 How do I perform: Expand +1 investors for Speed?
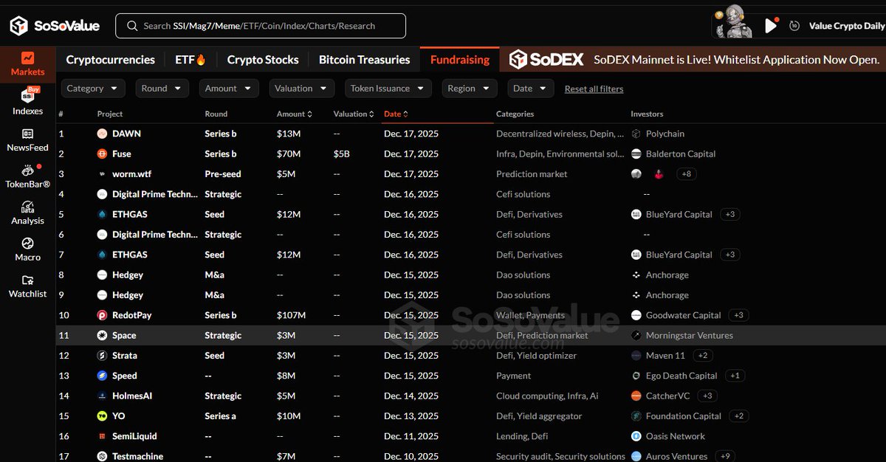pyautogui.click(x=735, y=376)
